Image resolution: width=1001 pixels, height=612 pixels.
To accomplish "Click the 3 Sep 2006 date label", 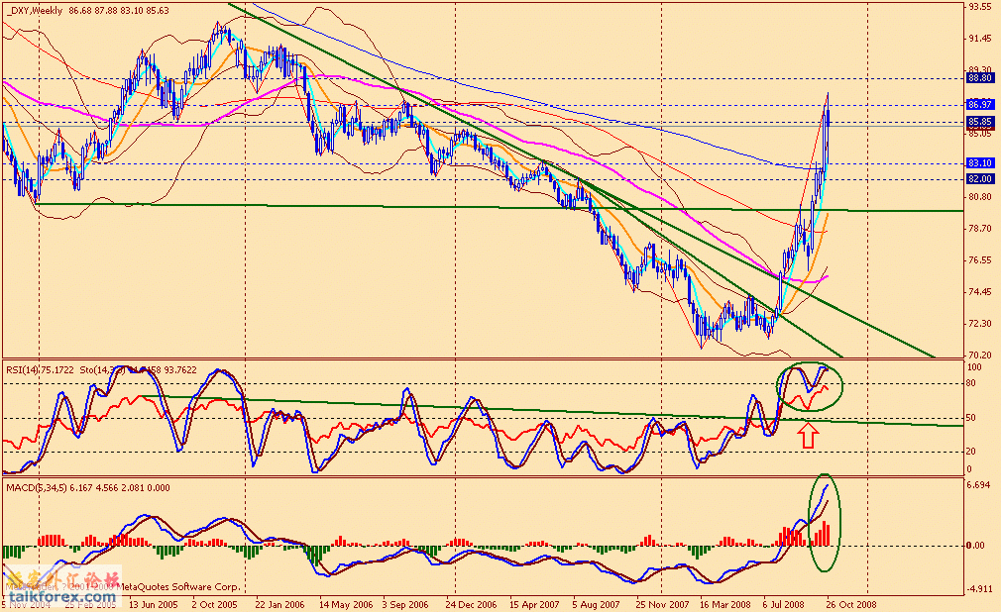I will (405, 604).
